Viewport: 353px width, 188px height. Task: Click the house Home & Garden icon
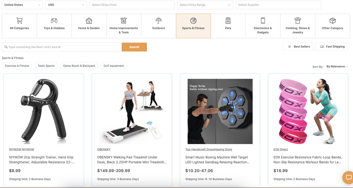click(x=89, y=20)
